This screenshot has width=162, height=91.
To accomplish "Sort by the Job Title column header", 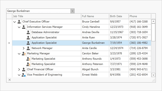I will (x=47, y=16).
